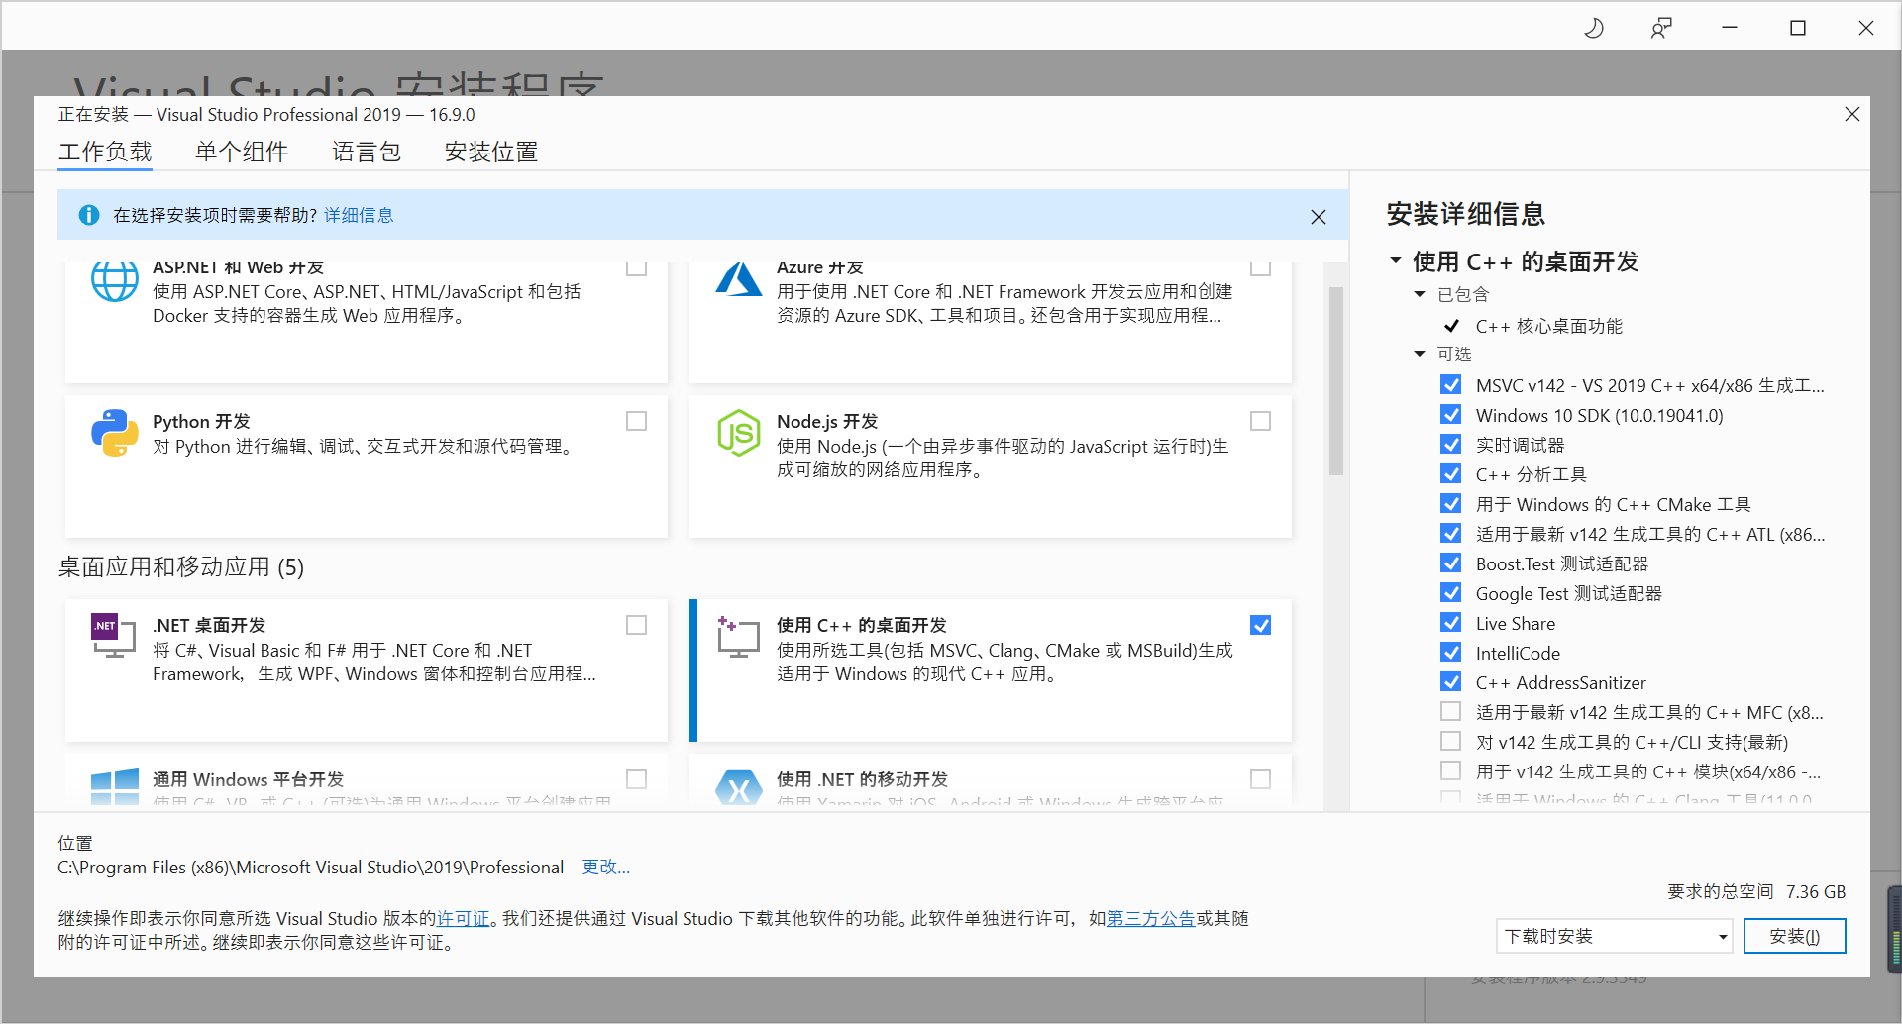Click the install path text C:\Program Files (x86)

311,867
